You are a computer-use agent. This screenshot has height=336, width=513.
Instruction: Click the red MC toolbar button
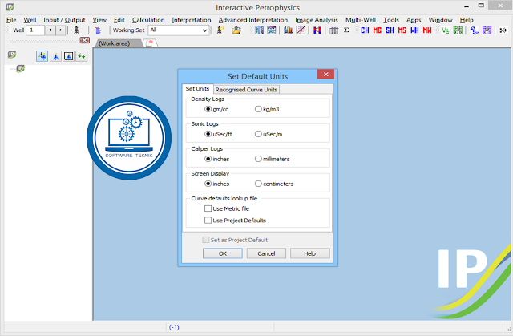click(378, 30)
